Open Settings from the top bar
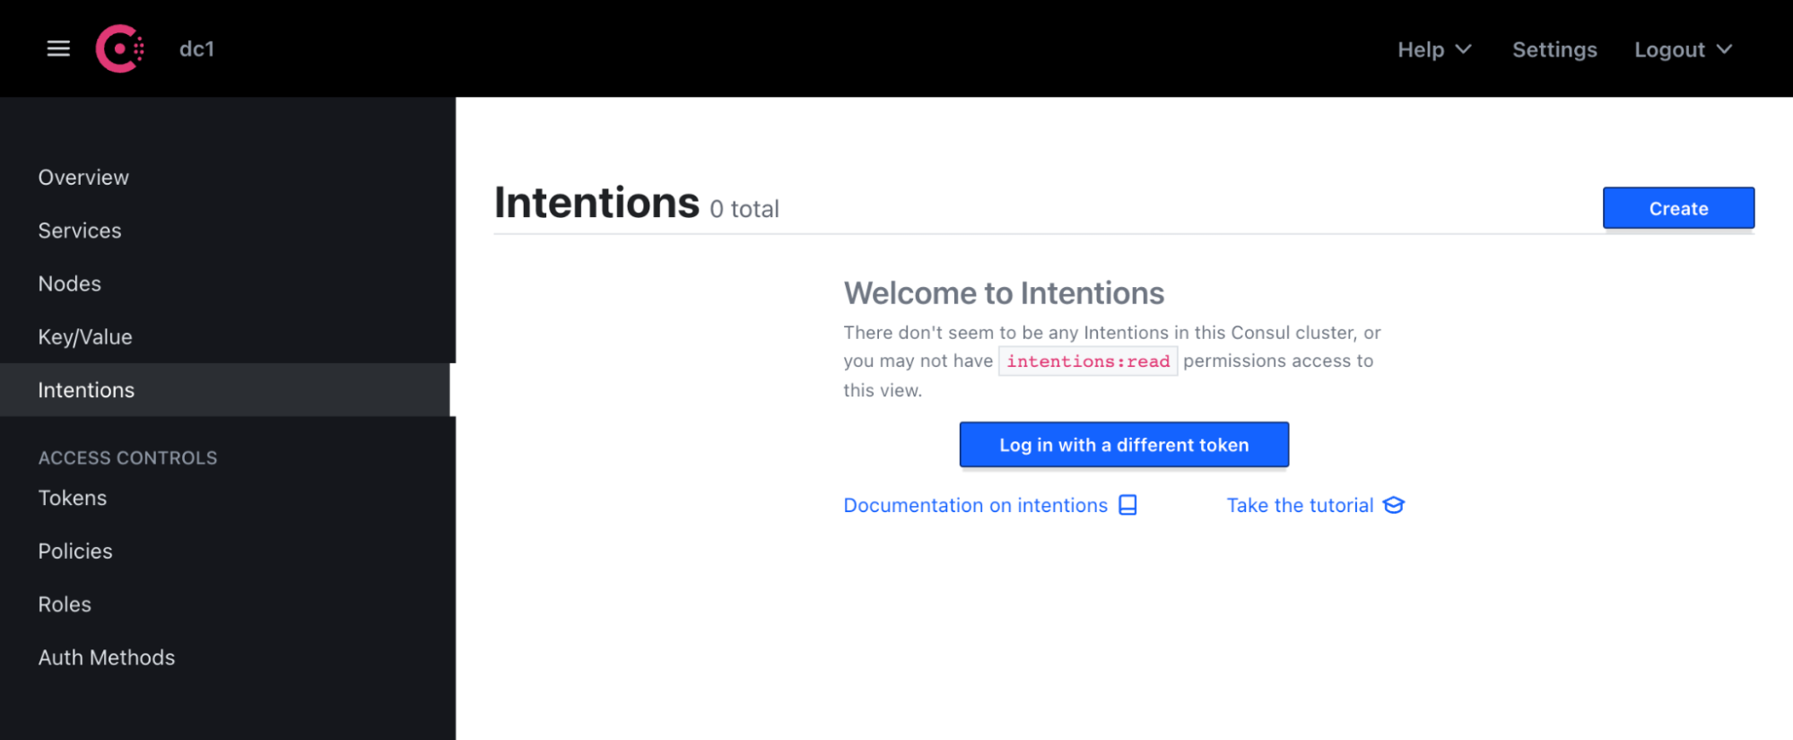 [1554, 49]
